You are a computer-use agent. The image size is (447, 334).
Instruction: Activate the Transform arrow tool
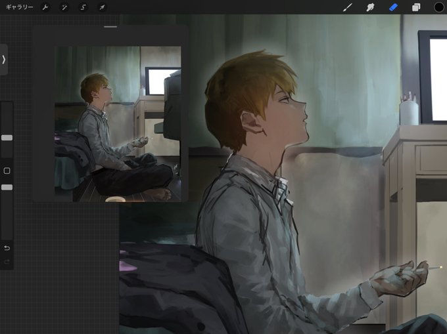pos(102,7)
